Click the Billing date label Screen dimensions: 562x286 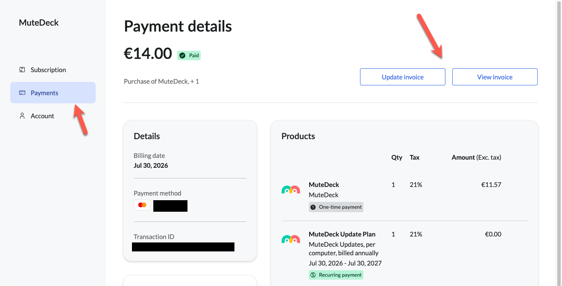coord(149,155)
